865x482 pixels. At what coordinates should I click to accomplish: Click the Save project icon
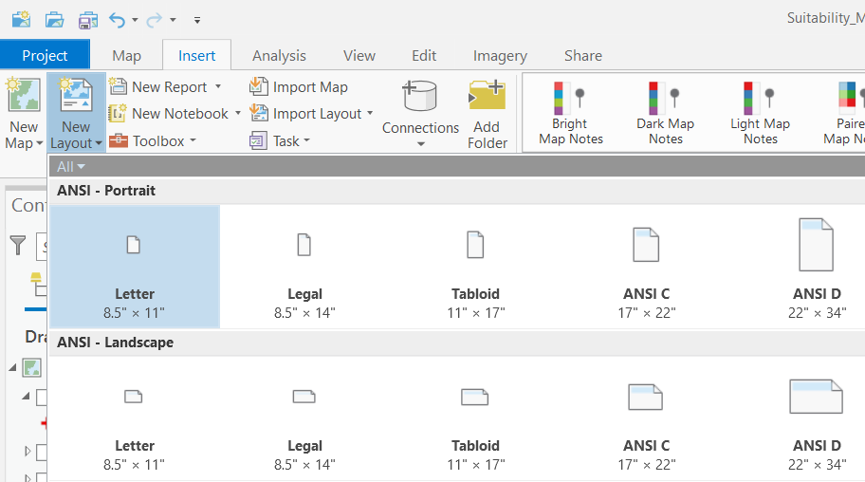point(88,19)
